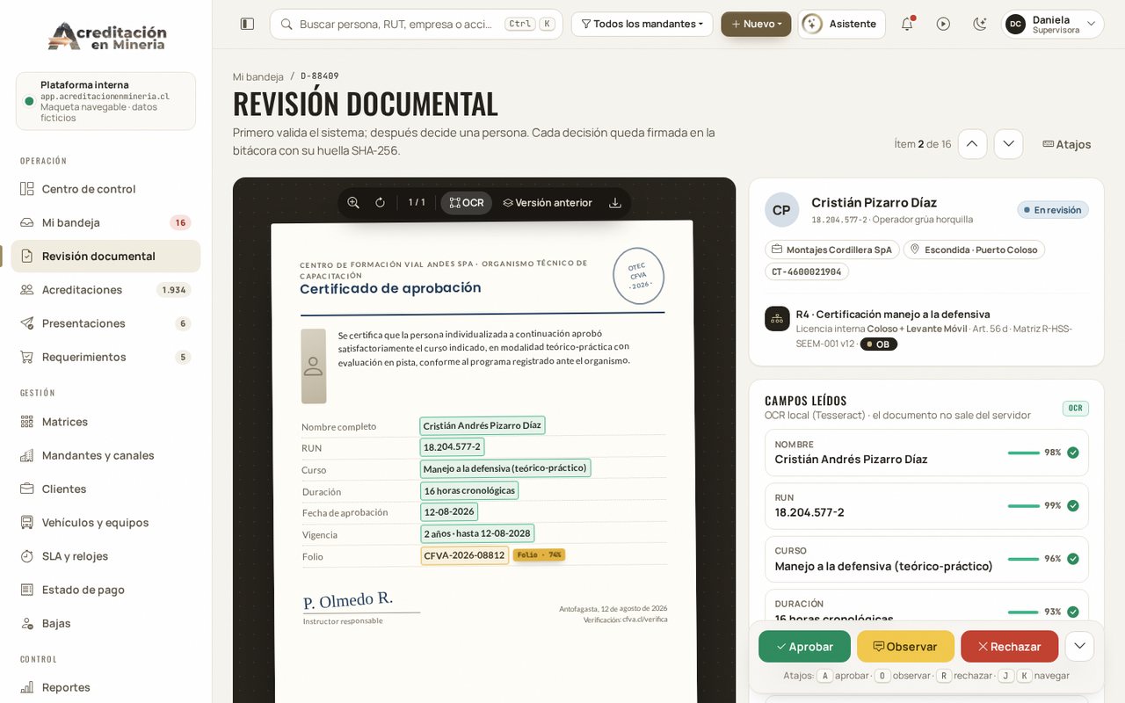Select Revisión documental in the sidebar
Image resolution: width=1125 pixels, height=703 pixels.
point(105,256)
